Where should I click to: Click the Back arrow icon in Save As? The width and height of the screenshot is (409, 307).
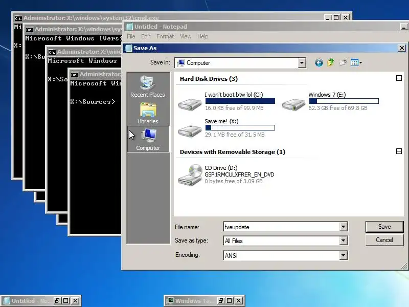pyautogui.click(x=319, y=62)
